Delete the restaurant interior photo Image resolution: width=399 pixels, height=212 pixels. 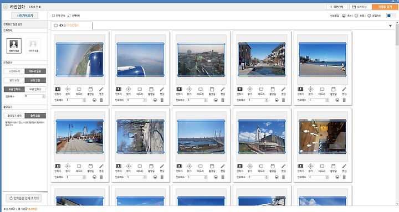344,177
